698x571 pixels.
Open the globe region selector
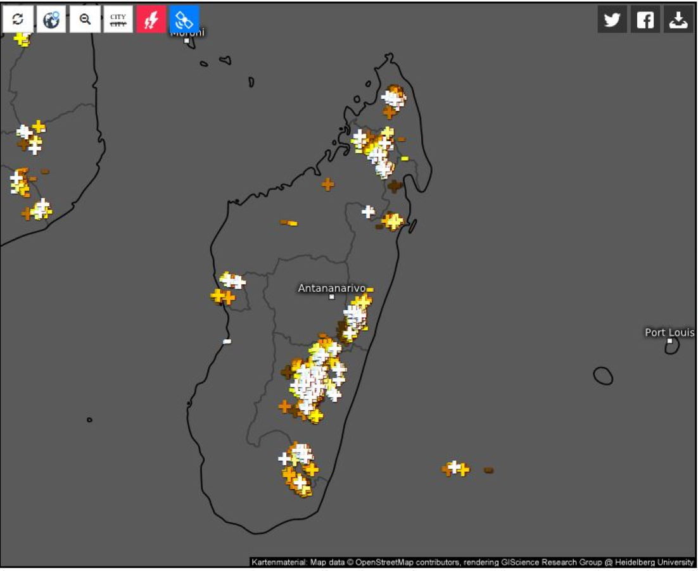51,19
